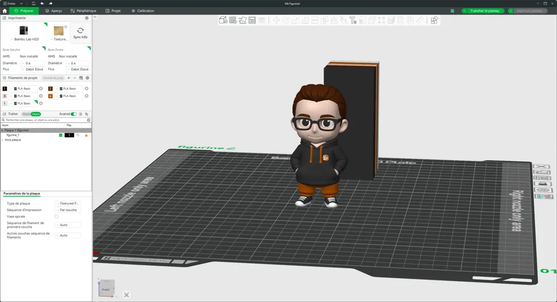The image size is (557, 302).
Task: Click the fit-view icon near the orientation cube
Action: [x=126, y=295]
